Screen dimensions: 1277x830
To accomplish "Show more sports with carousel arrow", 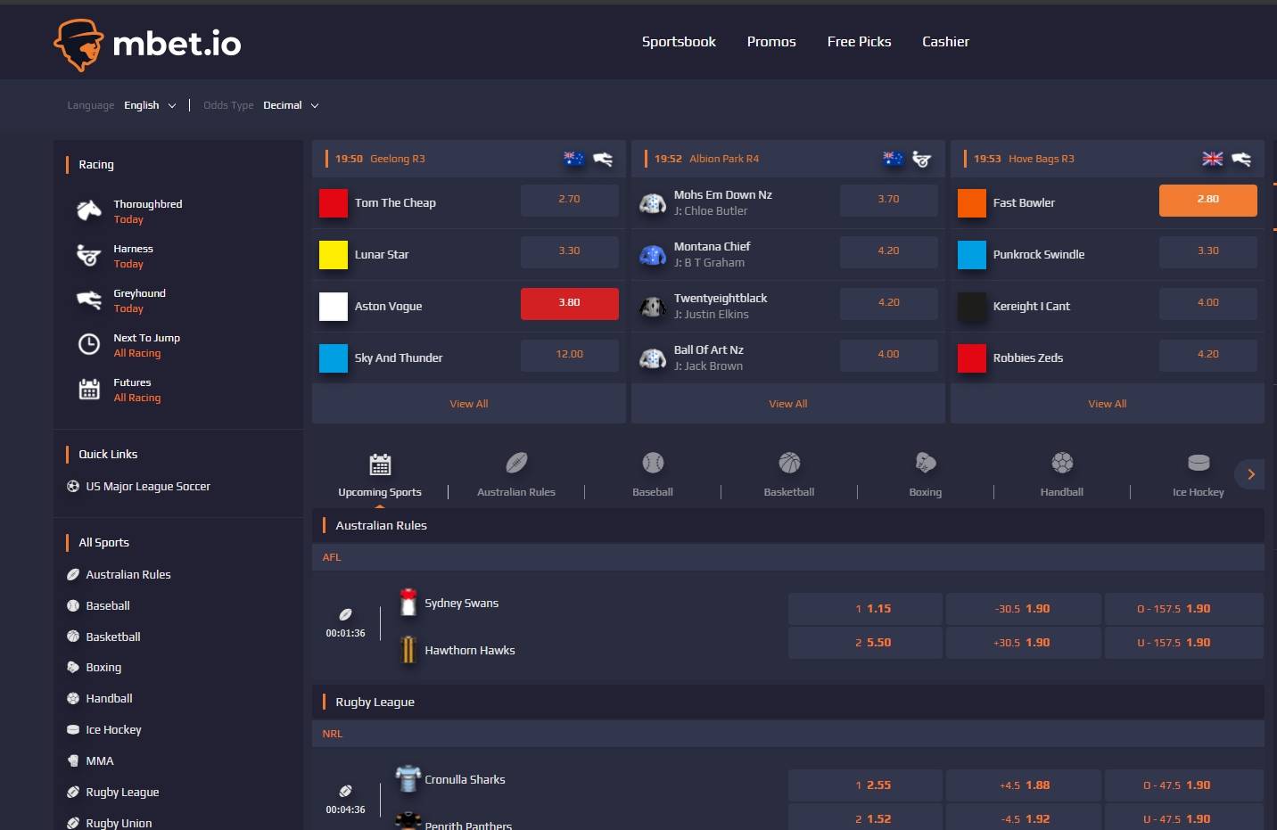I will pyautogui.click(x=1250, y=474).
